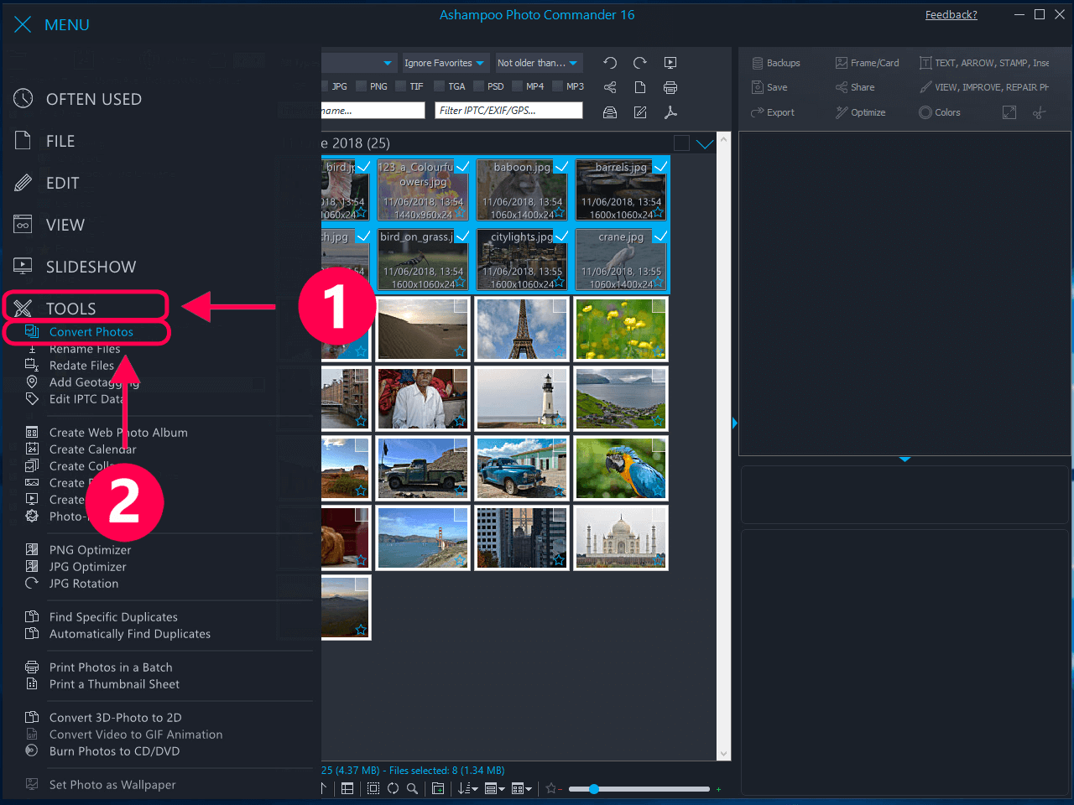Click the printer icon in the toolbar
This screenshot has height=805, width=1074.
click(670, 87)
